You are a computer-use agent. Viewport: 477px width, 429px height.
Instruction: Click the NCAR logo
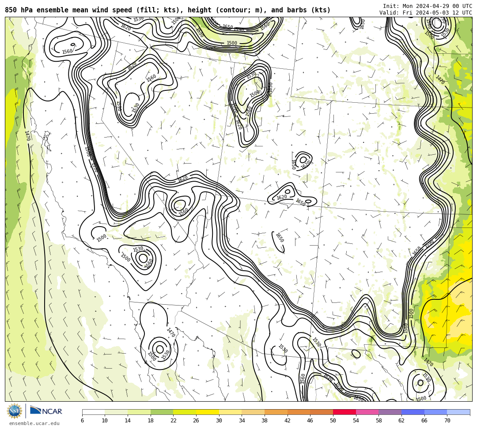46,411
